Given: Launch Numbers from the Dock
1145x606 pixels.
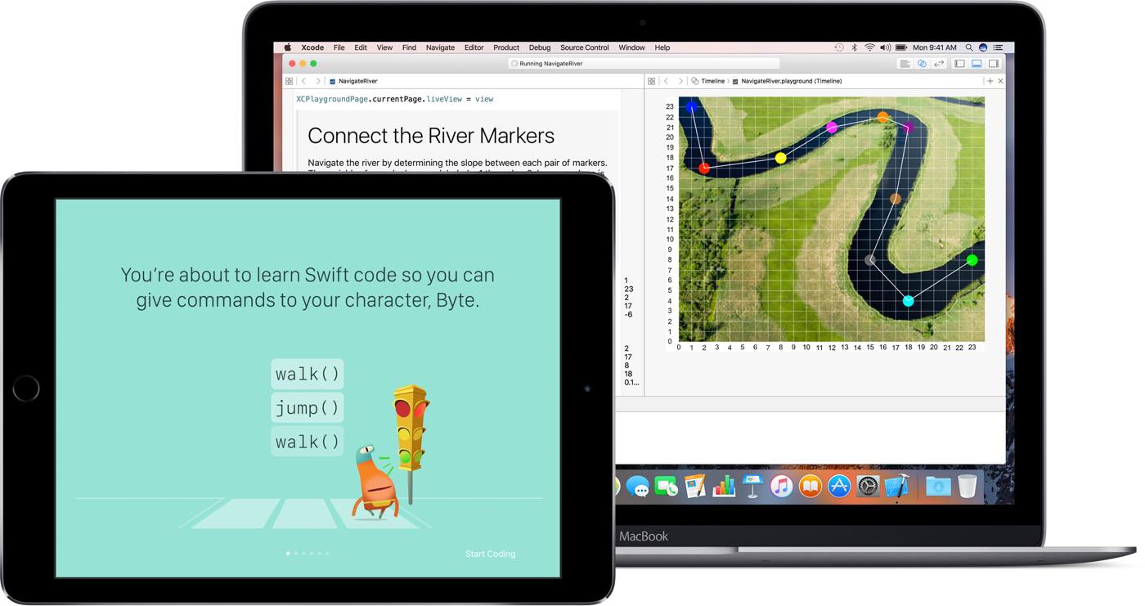Looking at the screenshot, I should (x=724, y=487).
